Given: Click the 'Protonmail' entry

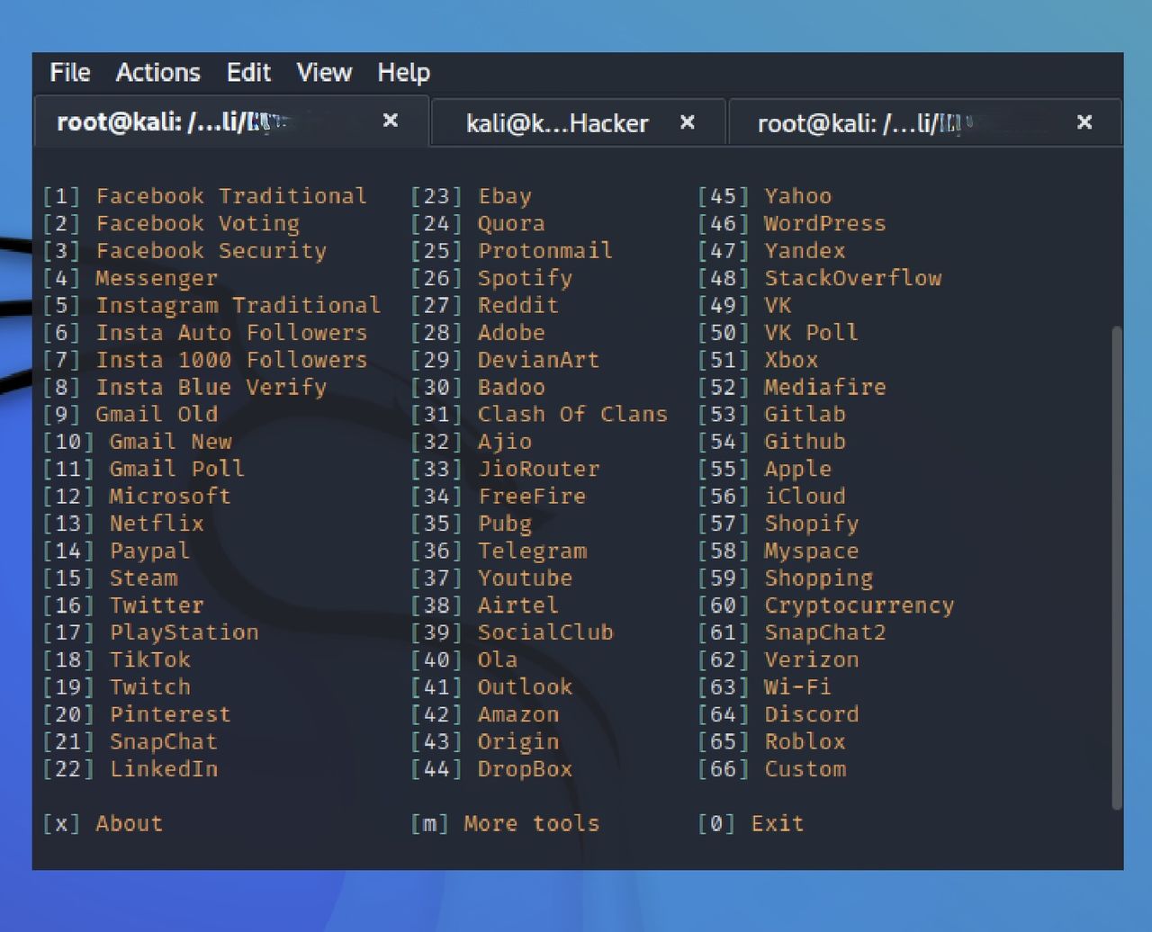Looking at the screenshot, I should [x=545, y=250].
